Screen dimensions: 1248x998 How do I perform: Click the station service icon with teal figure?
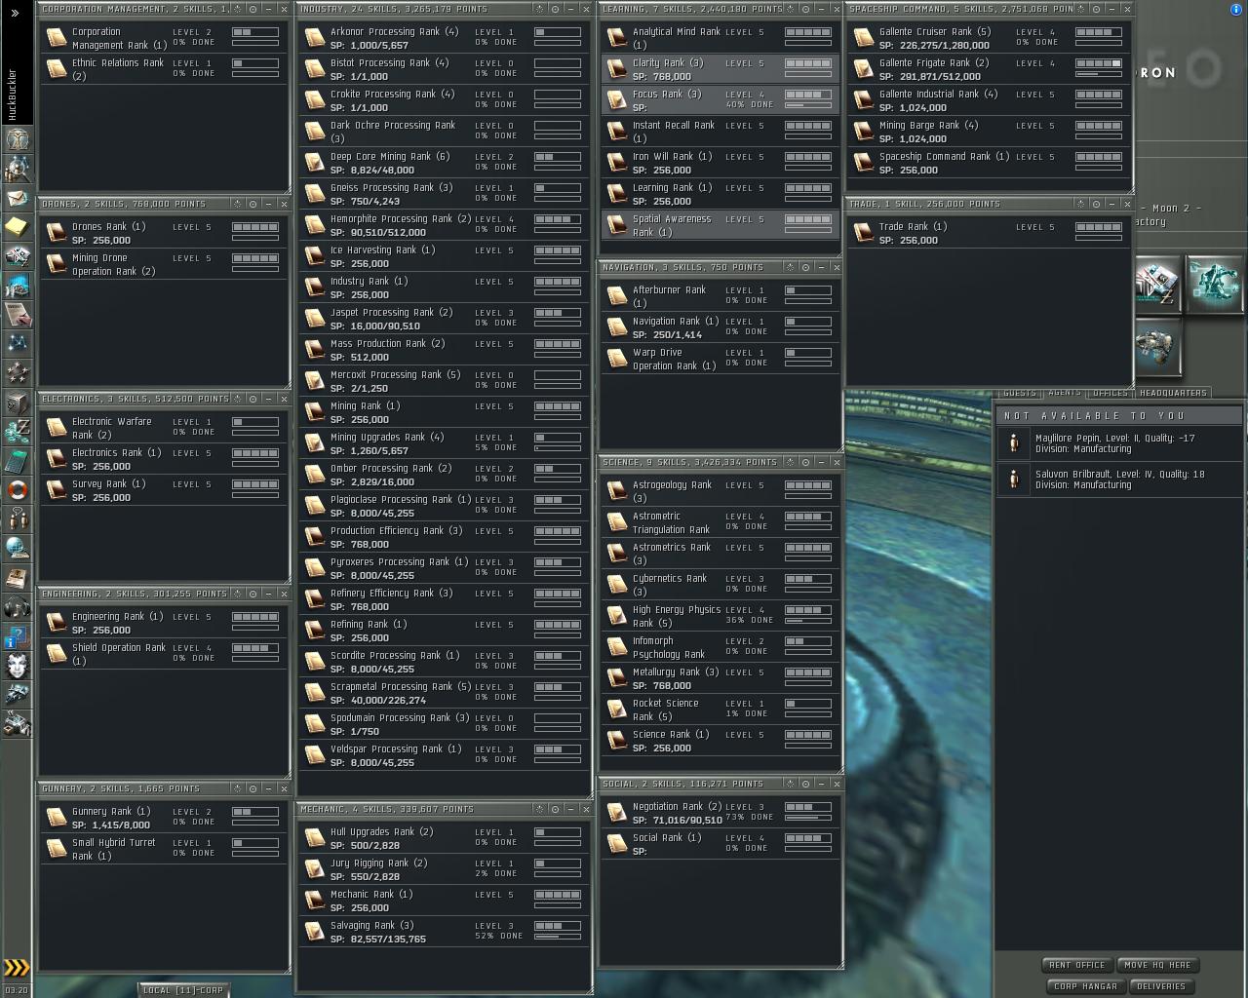coord(1214,284)
